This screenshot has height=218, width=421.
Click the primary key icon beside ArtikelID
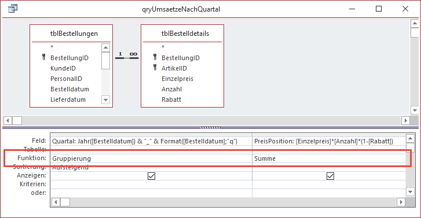[x=155, y=68]
